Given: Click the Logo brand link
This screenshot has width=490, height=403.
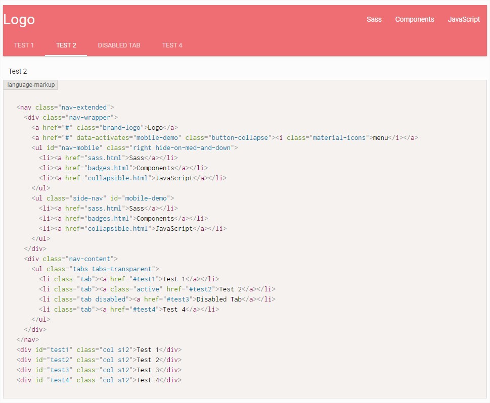Looking at the screenshot, I should coord(19,20).
